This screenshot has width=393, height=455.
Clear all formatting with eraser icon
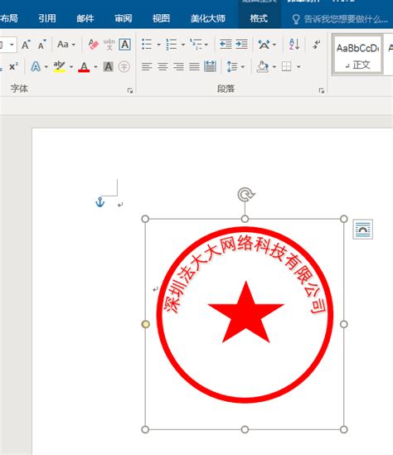(94, 45)
